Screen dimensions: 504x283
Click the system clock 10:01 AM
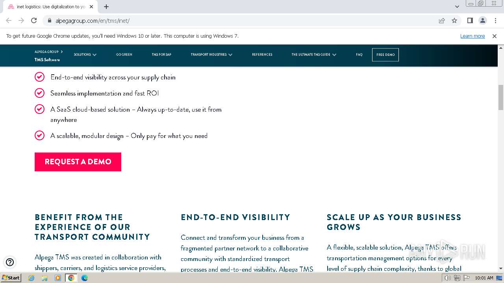[484, 278]
